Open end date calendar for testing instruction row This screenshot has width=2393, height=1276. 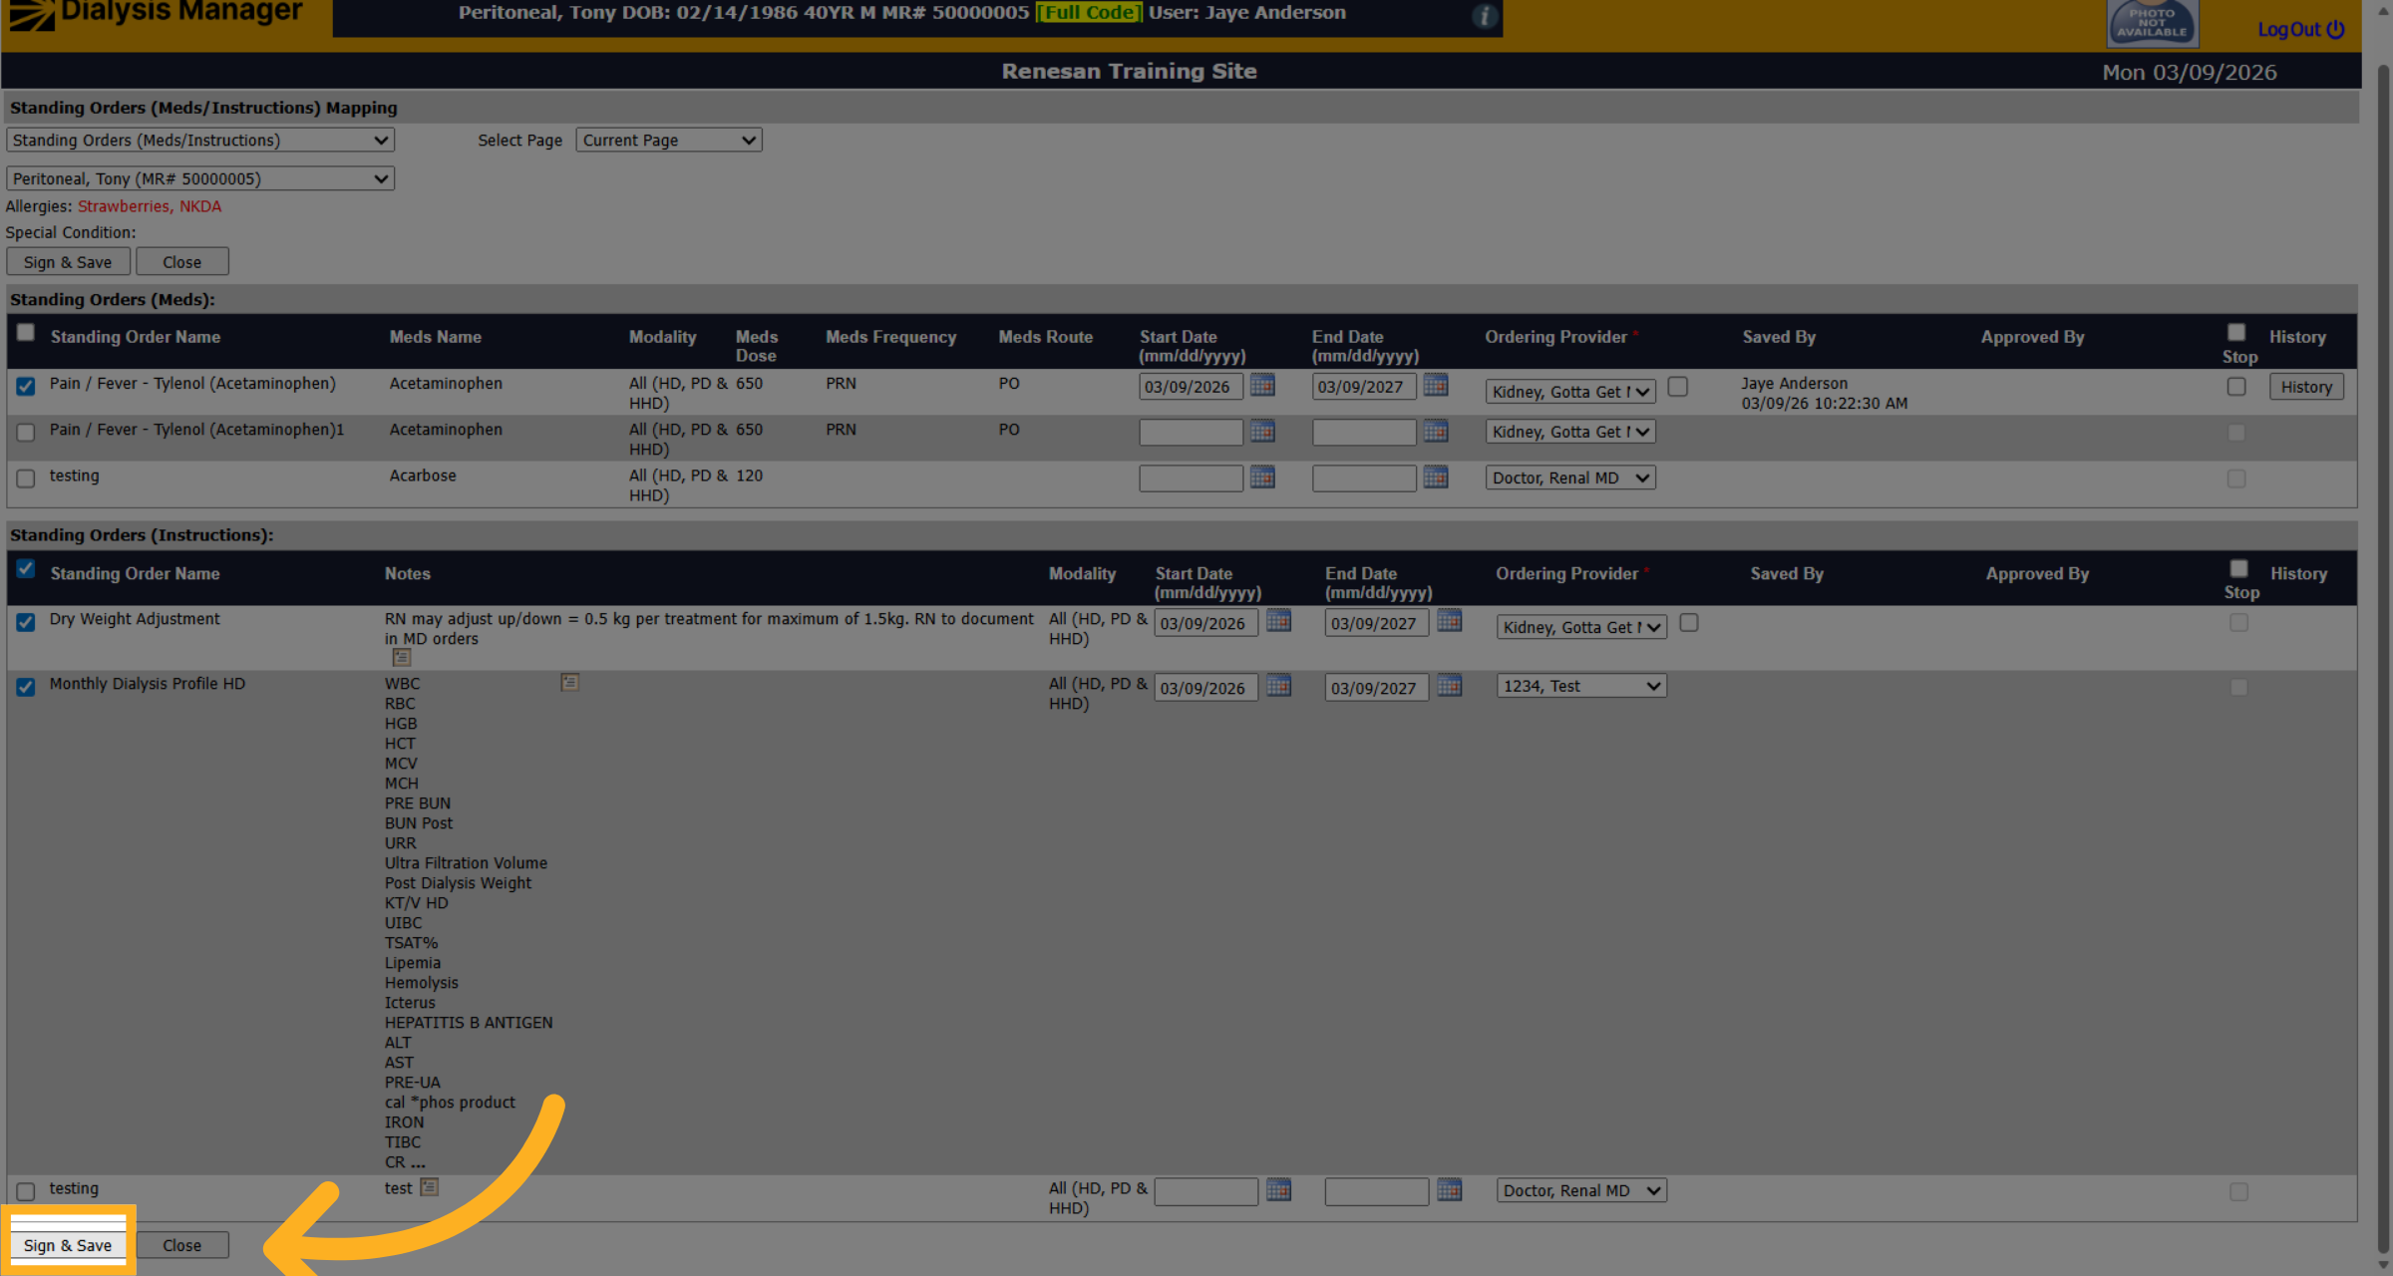pos(1450,1190)
